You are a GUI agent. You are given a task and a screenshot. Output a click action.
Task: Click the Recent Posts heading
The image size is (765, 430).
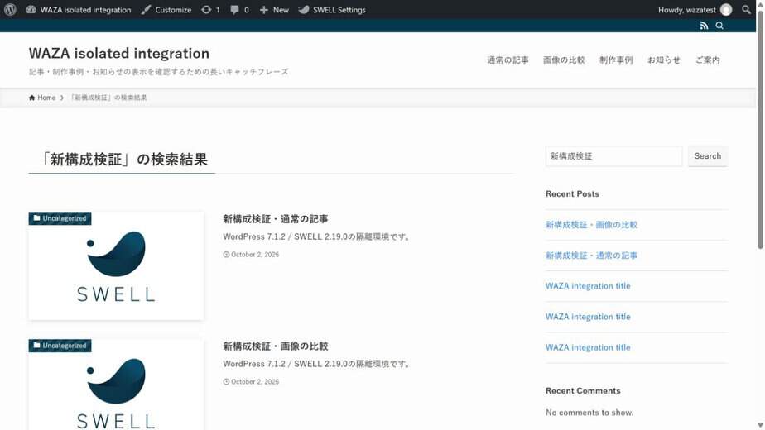pyautogui.click(x=572, y=194)
